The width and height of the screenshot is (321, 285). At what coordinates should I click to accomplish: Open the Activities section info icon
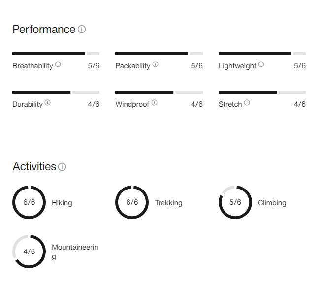62,167
